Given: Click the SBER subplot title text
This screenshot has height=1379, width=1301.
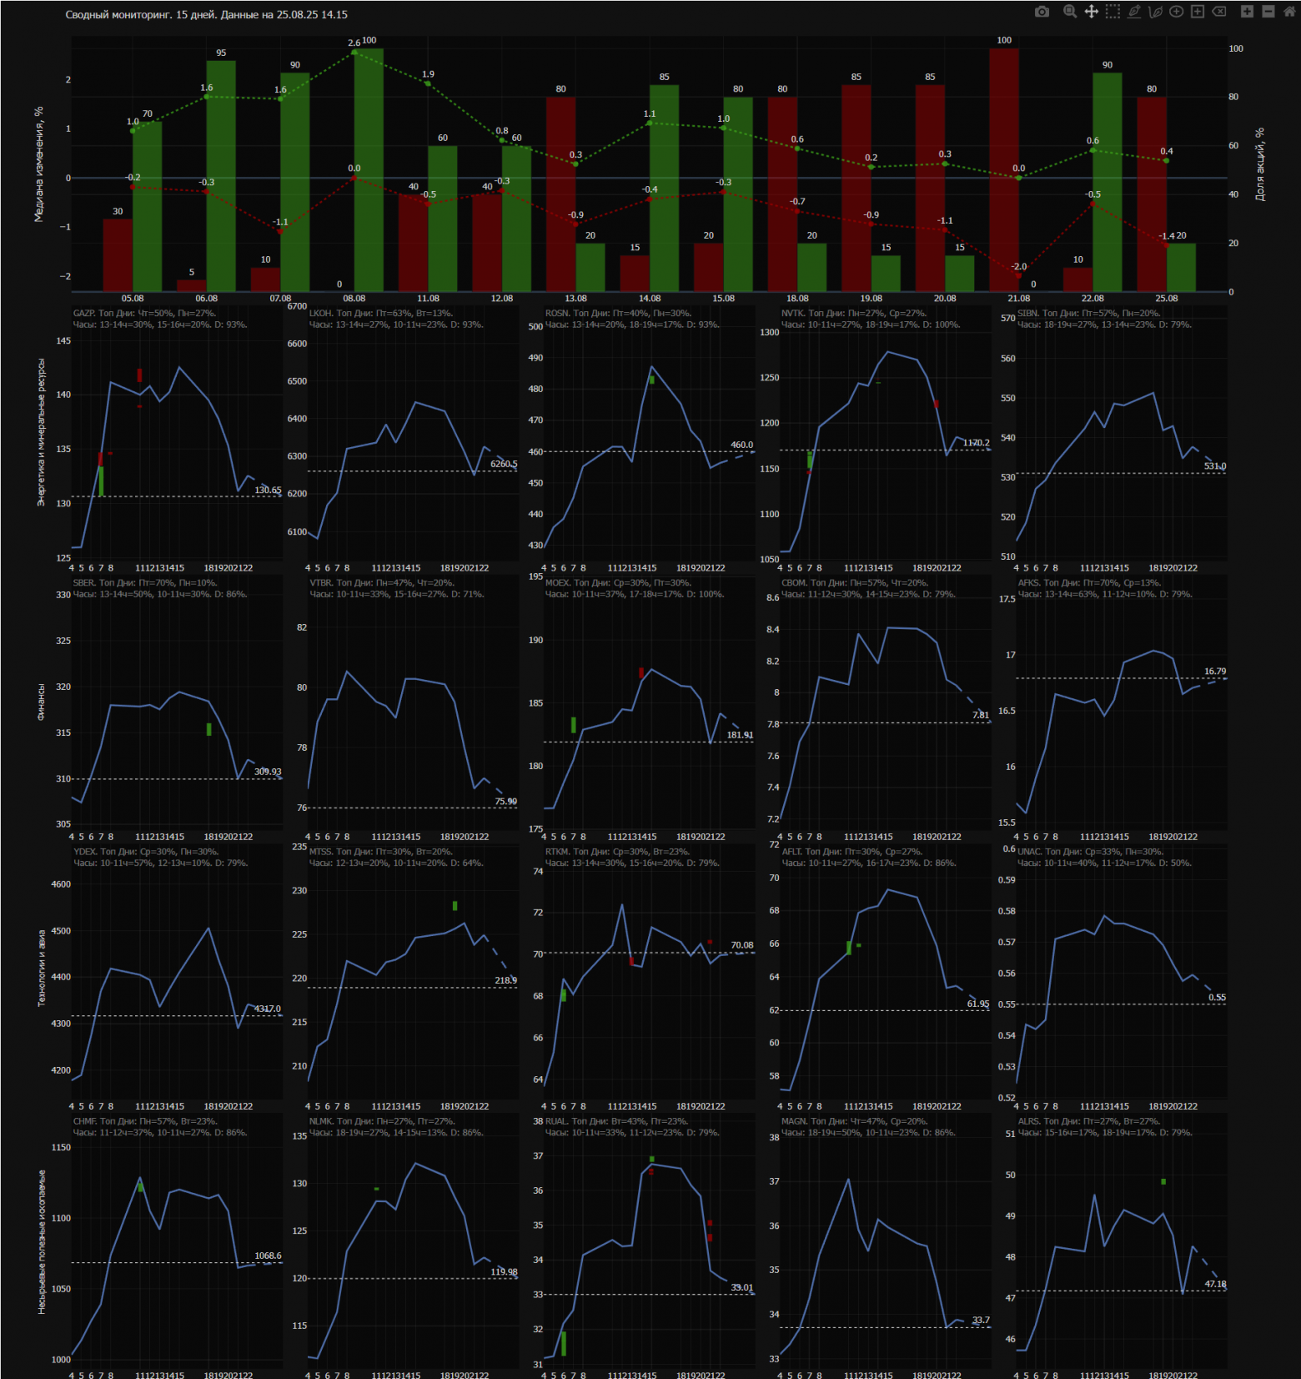Looking at the screenshot, I should (x=160, y=588).
